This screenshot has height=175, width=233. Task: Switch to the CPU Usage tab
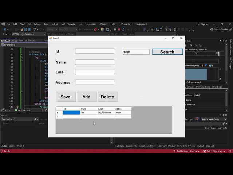tap(217, 87)
